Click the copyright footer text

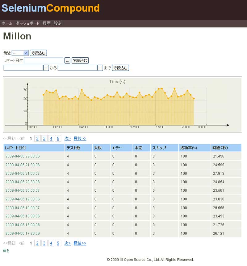(x=150, y=260)
